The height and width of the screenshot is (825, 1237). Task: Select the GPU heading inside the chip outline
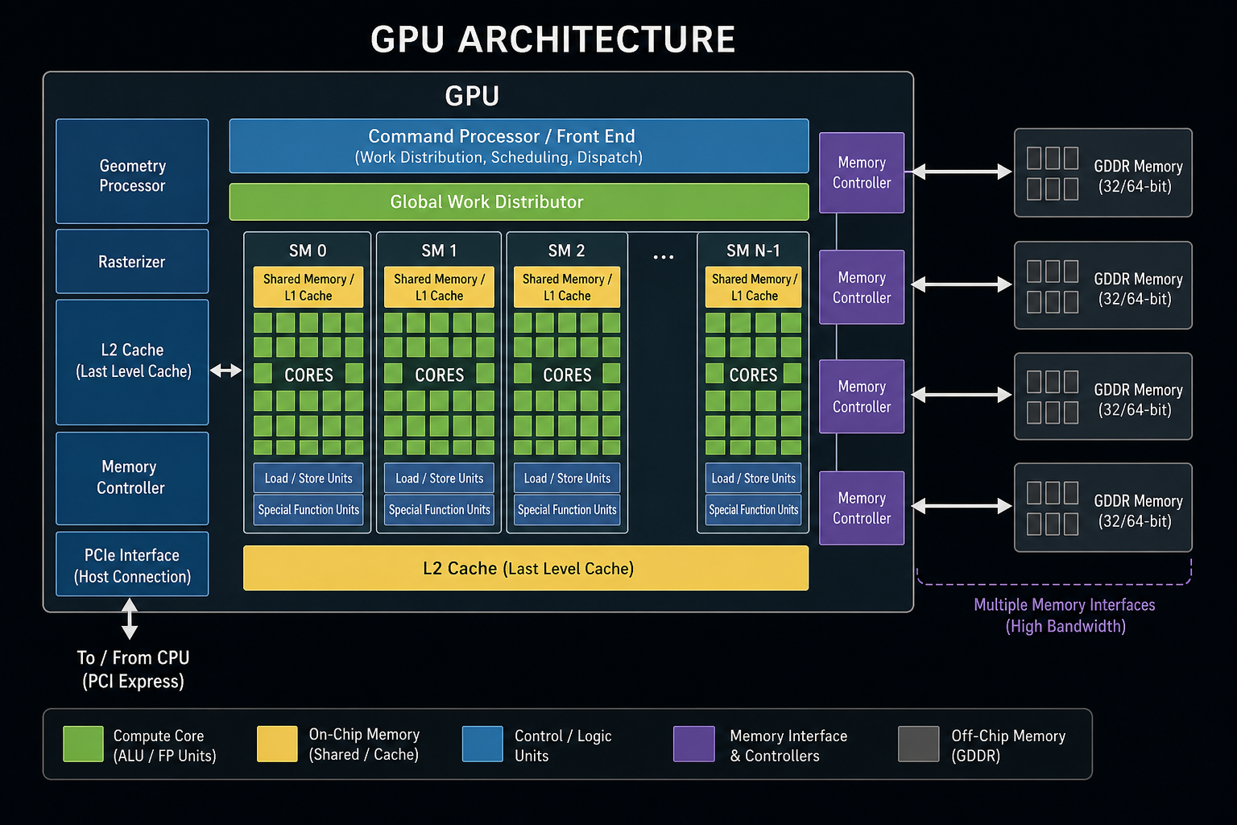tap(472, 97)
